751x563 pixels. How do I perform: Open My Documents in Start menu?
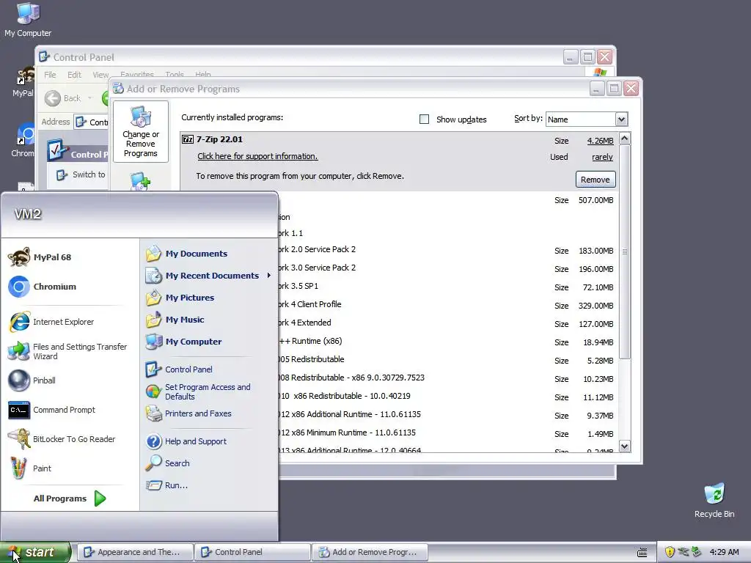(x=186, y=254)
